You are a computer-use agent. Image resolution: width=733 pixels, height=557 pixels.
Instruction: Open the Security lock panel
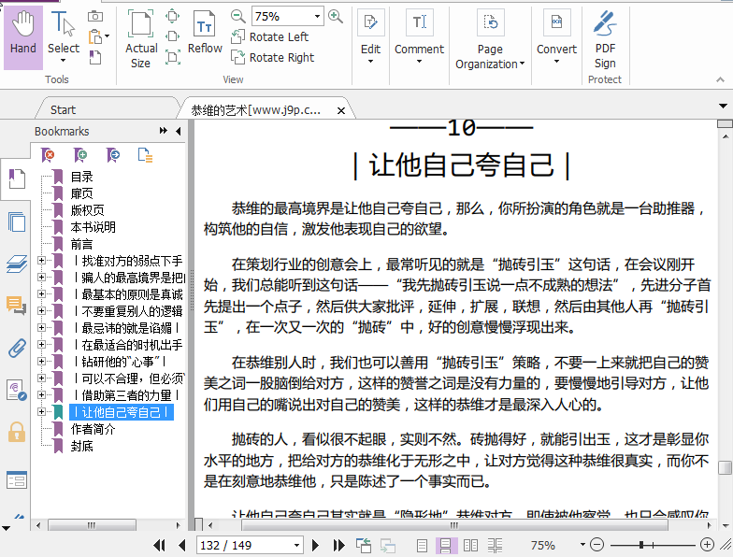[x=16, y=431]
